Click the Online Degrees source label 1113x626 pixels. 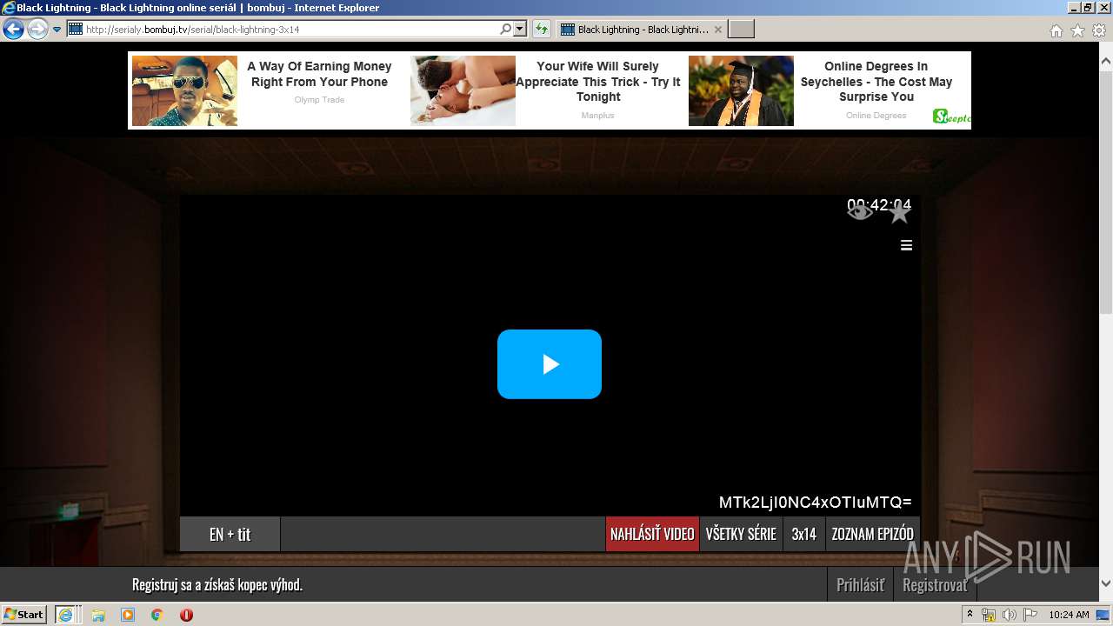click(876, 115)
